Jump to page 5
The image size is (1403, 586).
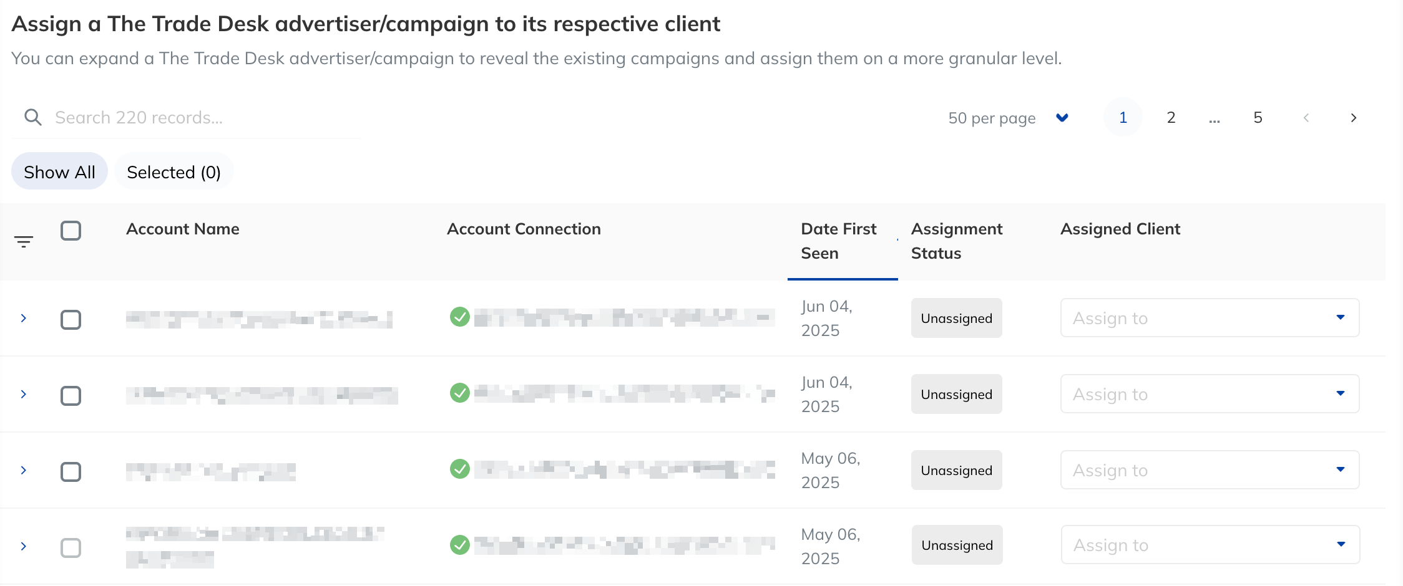[x=1257, y=117]
